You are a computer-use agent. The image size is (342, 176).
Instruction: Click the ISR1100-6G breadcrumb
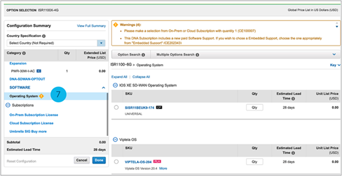tap(121, 65)
